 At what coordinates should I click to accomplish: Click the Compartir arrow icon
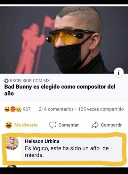[95, 125]
